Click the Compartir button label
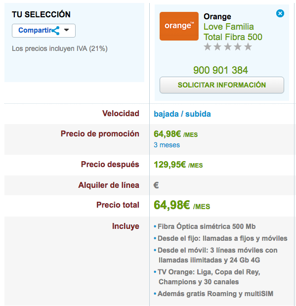This screenshot has height=306, width=296. [x=35, y=30]
